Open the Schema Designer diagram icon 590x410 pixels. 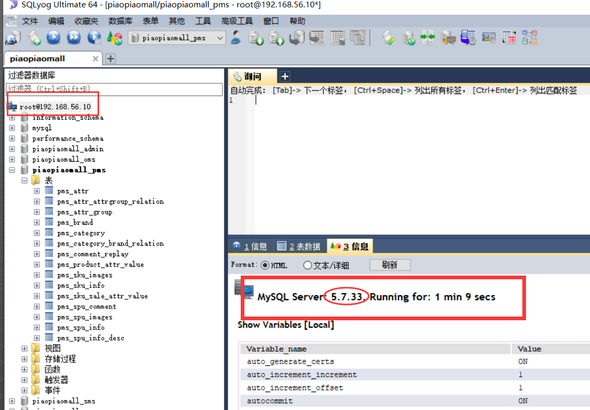coord(529,38)
